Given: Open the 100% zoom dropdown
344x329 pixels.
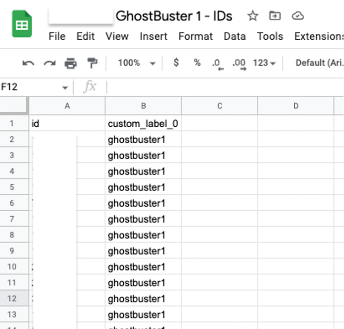Looking at the screenshot, I should pyautogui.click(x=137, y=63).
